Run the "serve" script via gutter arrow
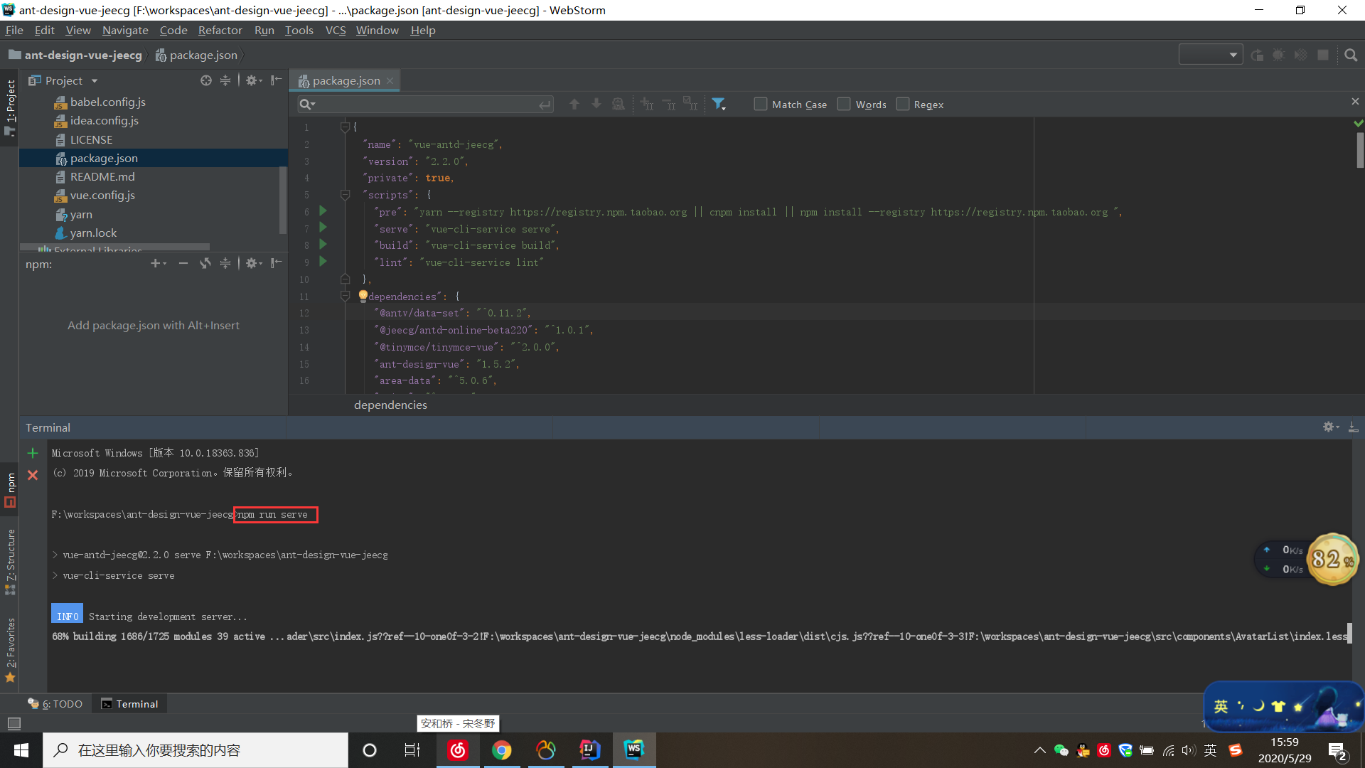The width and height of the screenshot is (1365, 768). coord(323,228)
